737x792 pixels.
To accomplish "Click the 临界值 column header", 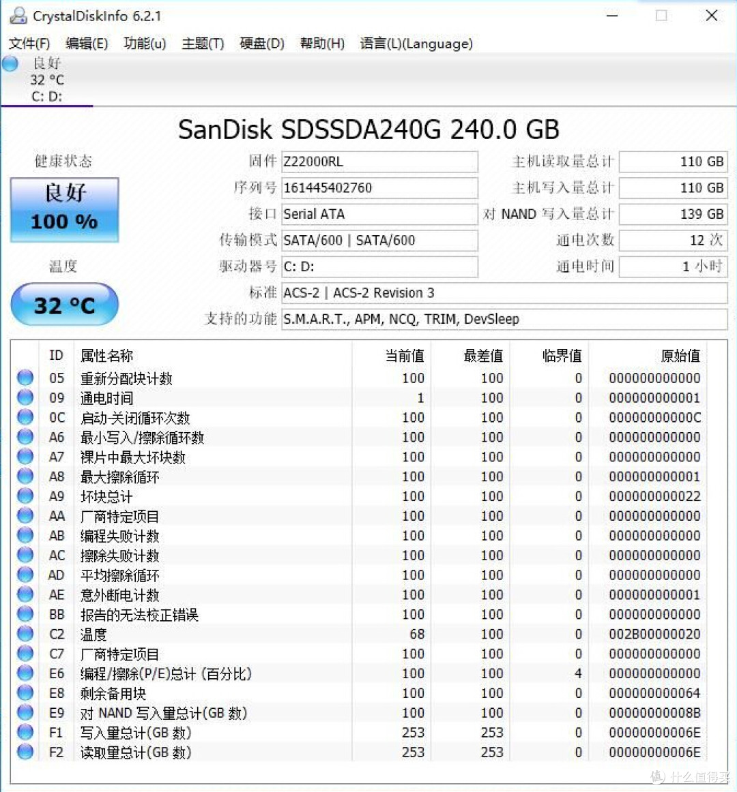I will pos(562,356).
